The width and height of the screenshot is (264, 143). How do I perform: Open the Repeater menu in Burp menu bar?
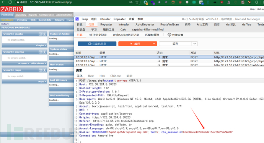[119, 19]
